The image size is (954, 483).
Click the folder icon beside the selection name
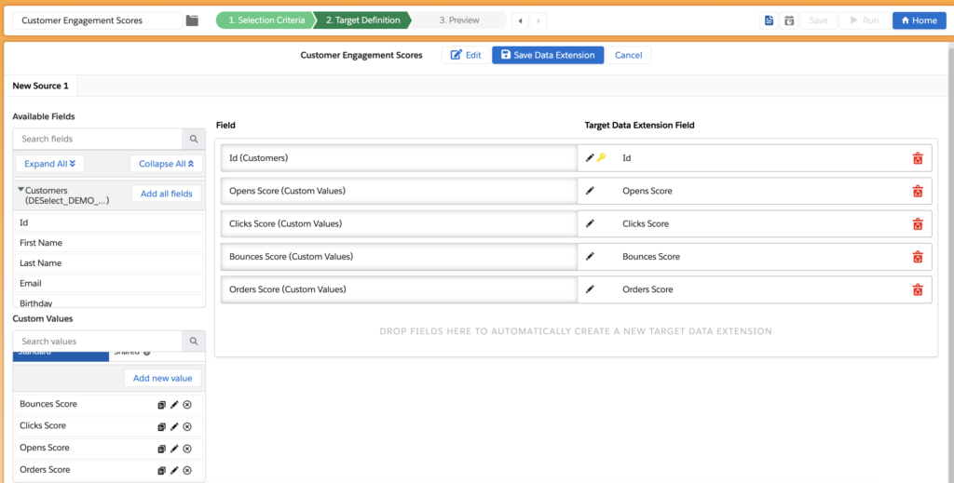pos(192,20)
